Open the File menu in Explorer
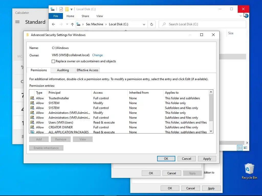 56,16
